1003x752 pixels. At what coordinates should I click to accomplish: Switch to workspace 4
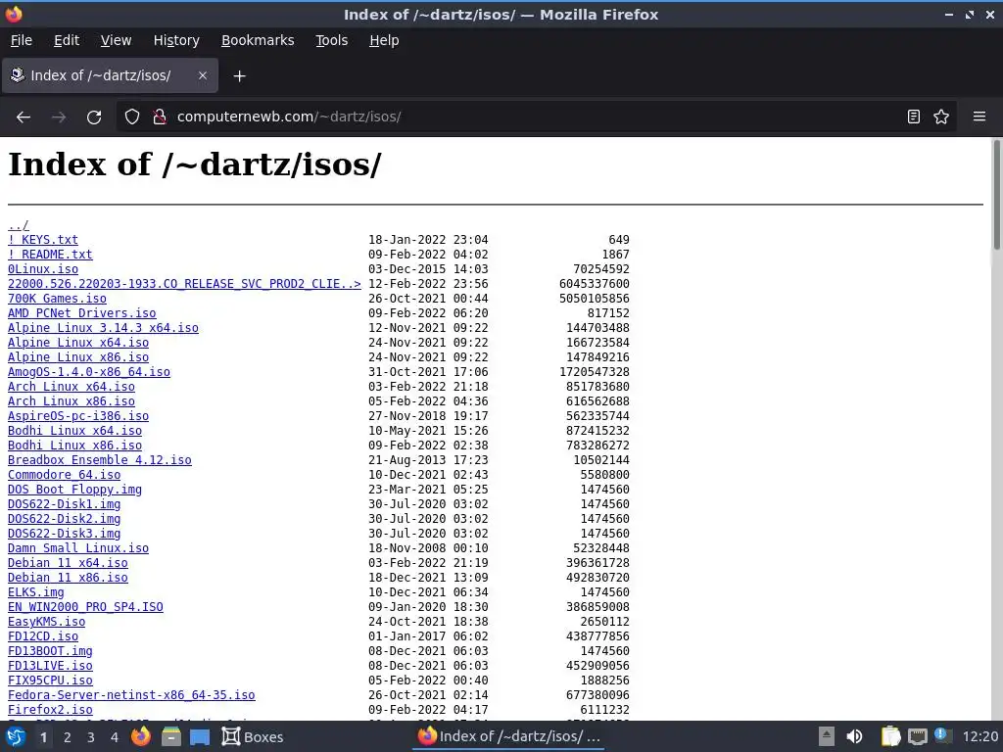[x=115, y=737]
